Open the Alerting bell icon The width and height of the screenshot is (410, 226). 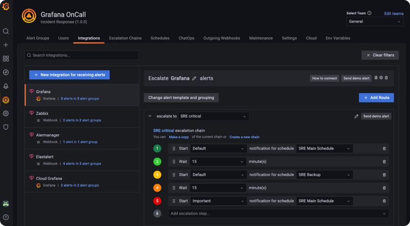coord(6,86)
